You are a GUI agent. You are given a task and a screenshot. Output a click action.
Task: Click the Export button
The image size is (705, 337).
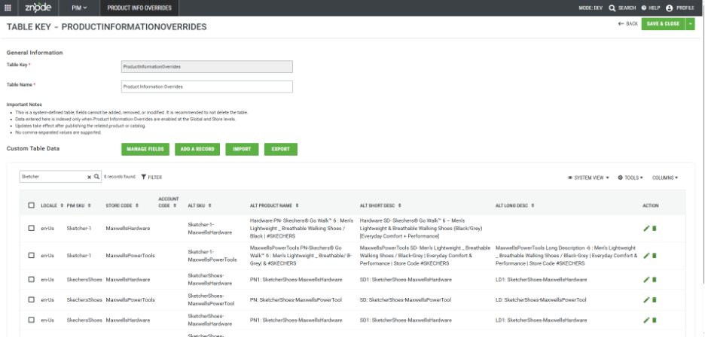pyautogui.click(x=280, y=149)
